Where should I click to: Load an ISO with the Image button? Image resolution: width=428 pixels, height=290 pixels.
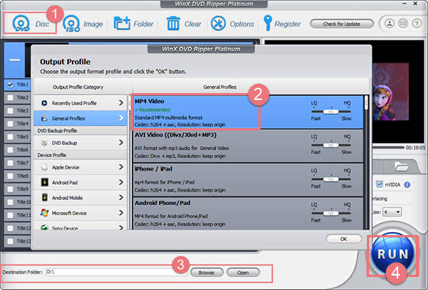point(83,24)
